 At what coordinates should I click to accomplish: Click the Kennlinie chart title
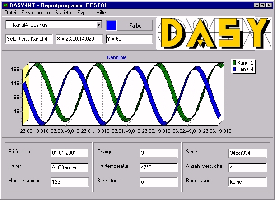pos(117,57)
